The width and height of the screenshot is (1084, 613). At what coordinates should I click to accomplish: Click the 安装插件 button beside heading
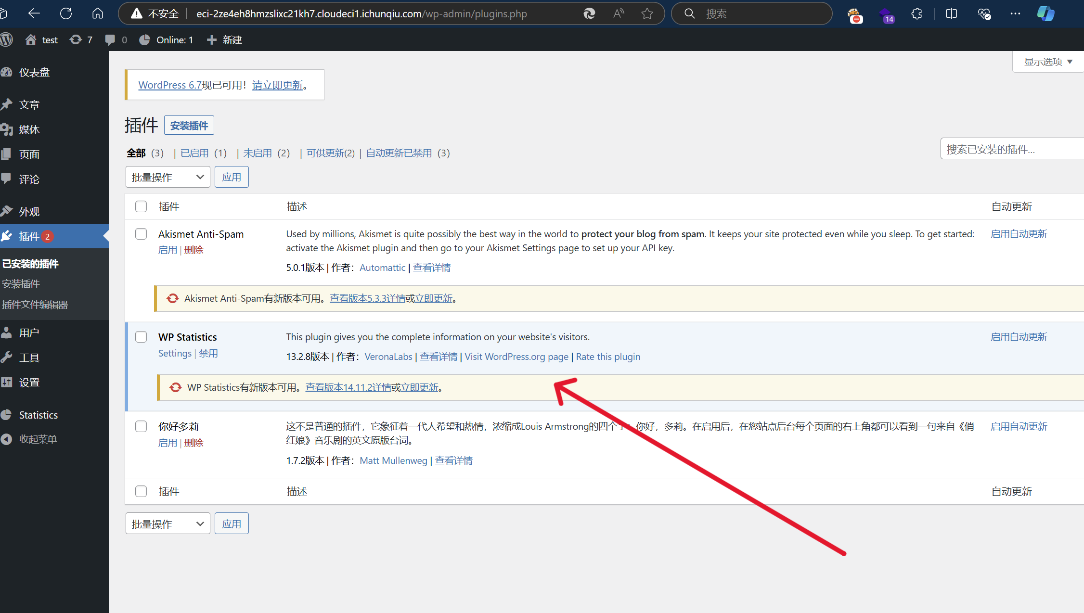tap(189, 126)
